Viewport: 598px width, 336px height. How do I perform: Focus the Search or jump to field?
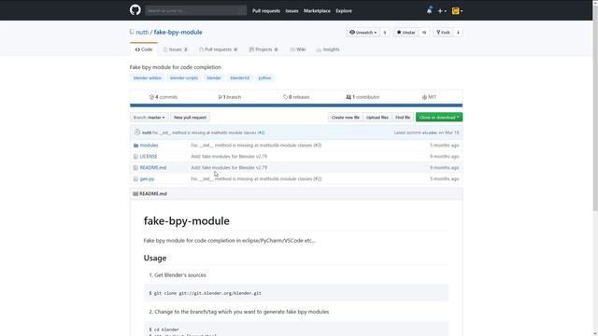click(x=195, y=10)
